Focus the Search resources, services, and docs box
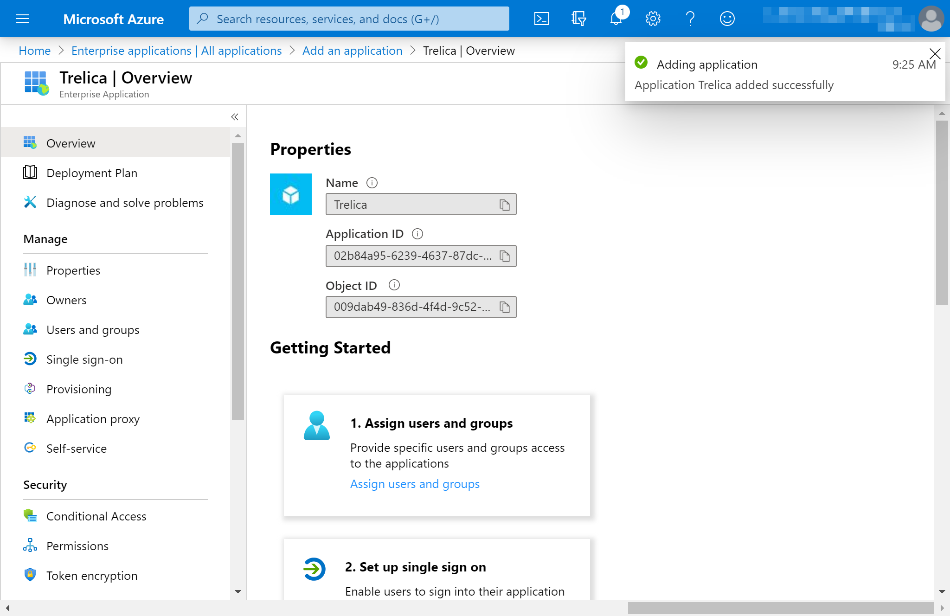This screenshot has height=616, width=950. pyautogui.click(x=349, y=19)
